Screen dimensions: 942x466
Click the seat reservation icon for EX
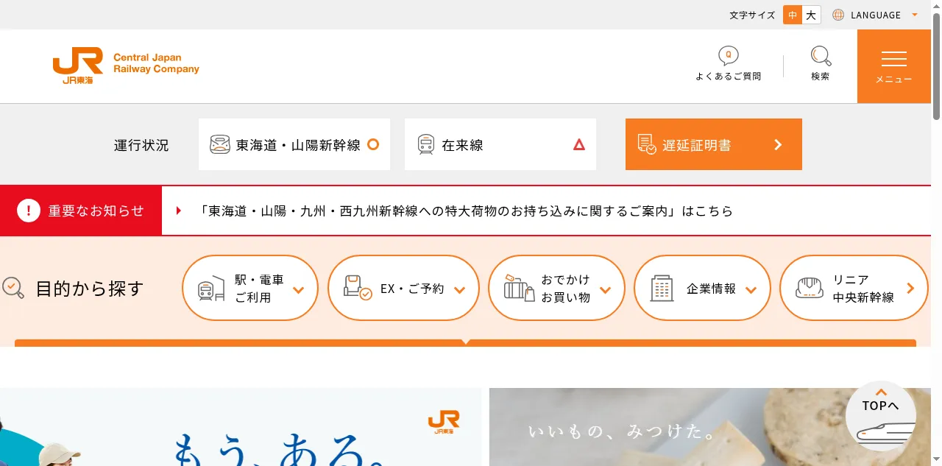[x=358, y=288]
